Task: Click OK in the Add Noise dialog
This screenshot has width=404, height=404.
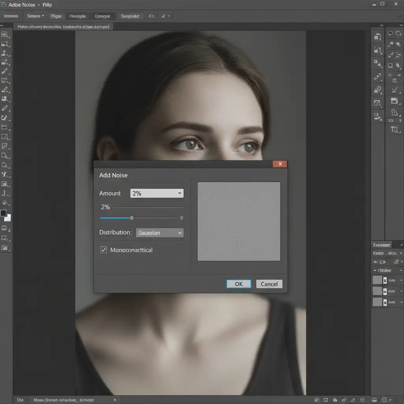Action: [239, 284]
